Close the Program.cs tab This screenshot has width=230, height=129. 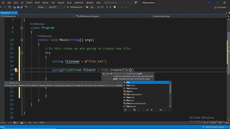coord(16,13)
